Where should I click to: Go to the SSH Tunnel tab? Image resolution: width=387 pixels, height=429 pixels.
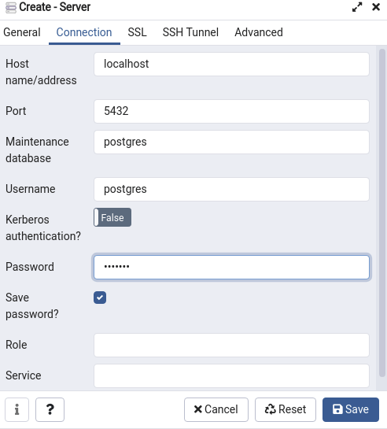click(190, 32)
